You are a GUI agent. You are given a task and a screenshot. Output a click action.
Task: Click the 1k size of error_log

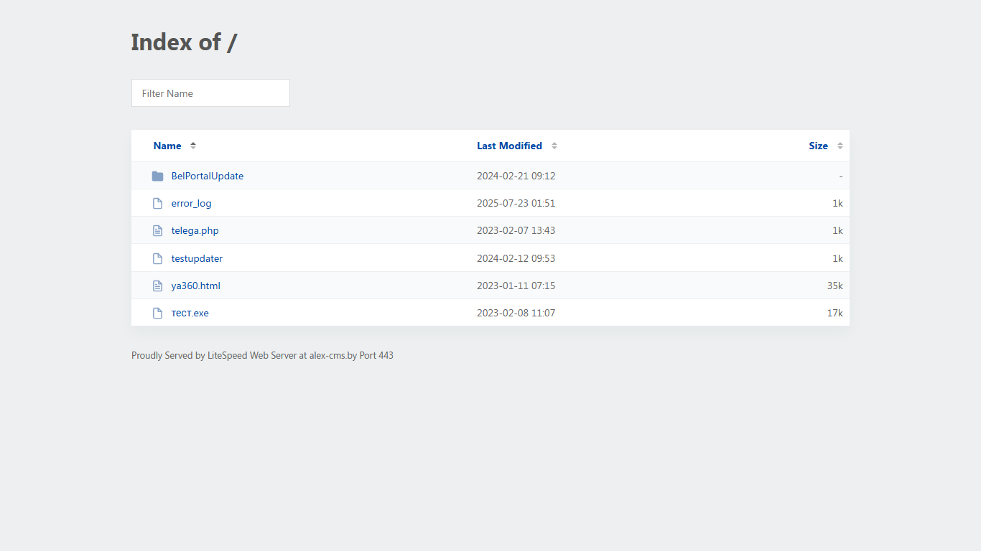click(837, 203)
